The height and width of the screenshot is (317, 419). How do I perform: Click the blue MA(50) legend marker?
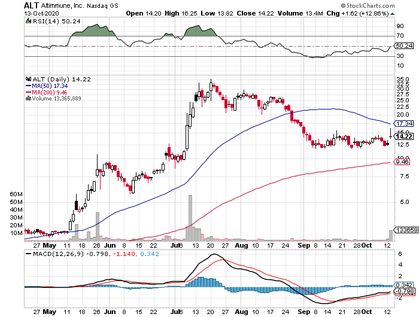click(x=28, y=86)
